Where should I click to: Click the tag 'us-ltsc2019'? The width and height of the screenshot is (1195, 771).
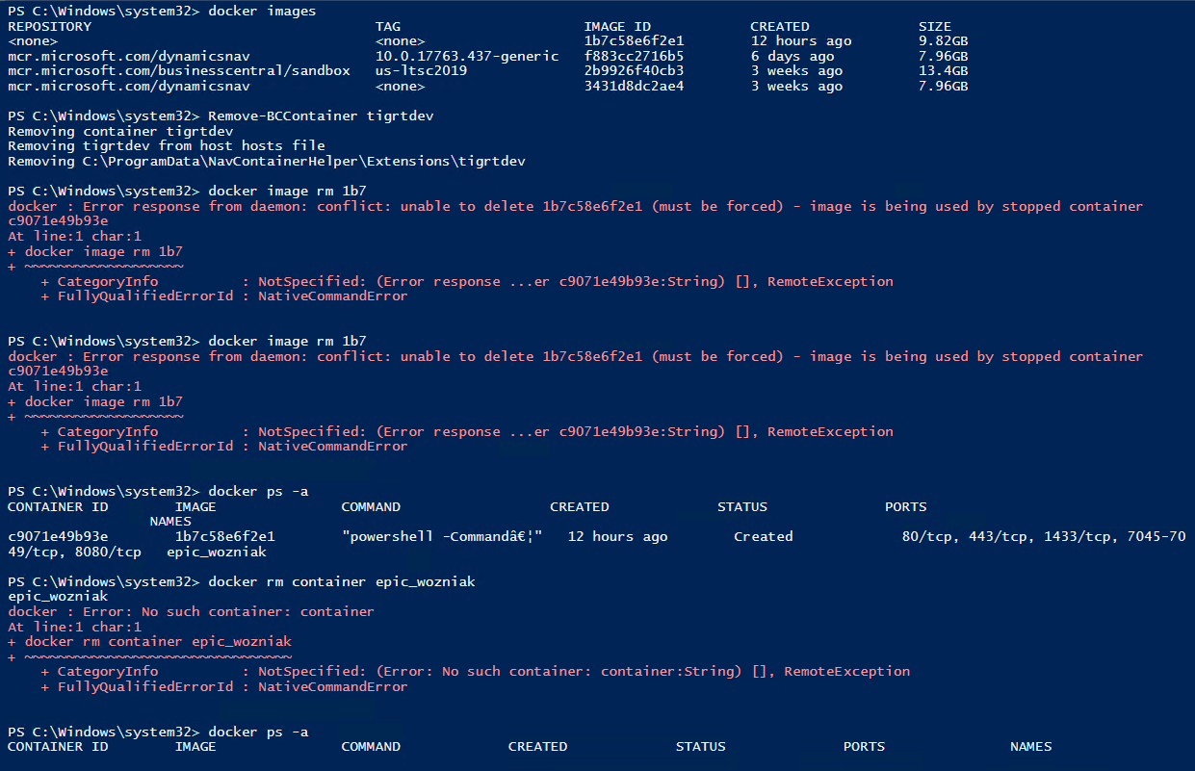click(421, 71)
